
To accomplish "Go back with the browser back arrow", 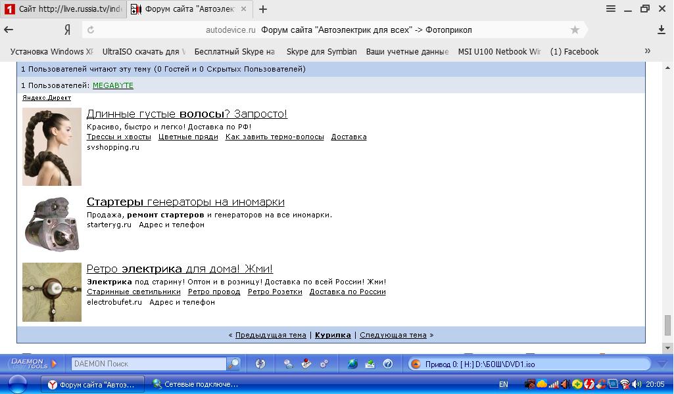I will [9, 30].
